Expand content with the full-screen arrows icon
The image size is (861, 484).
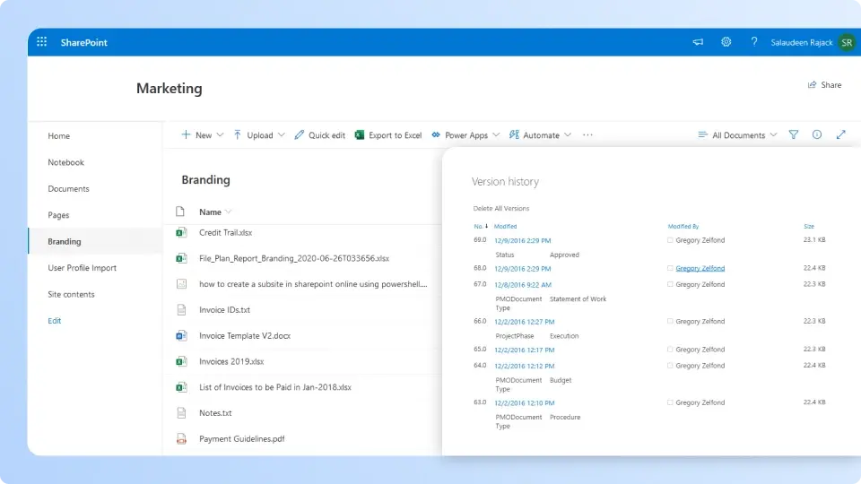[841, 135]
